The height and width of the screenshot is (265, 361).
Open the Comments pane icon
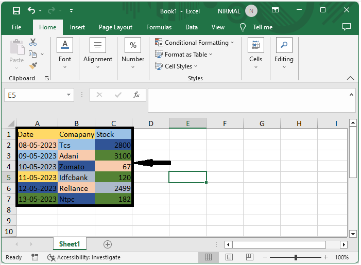point(347,27)
